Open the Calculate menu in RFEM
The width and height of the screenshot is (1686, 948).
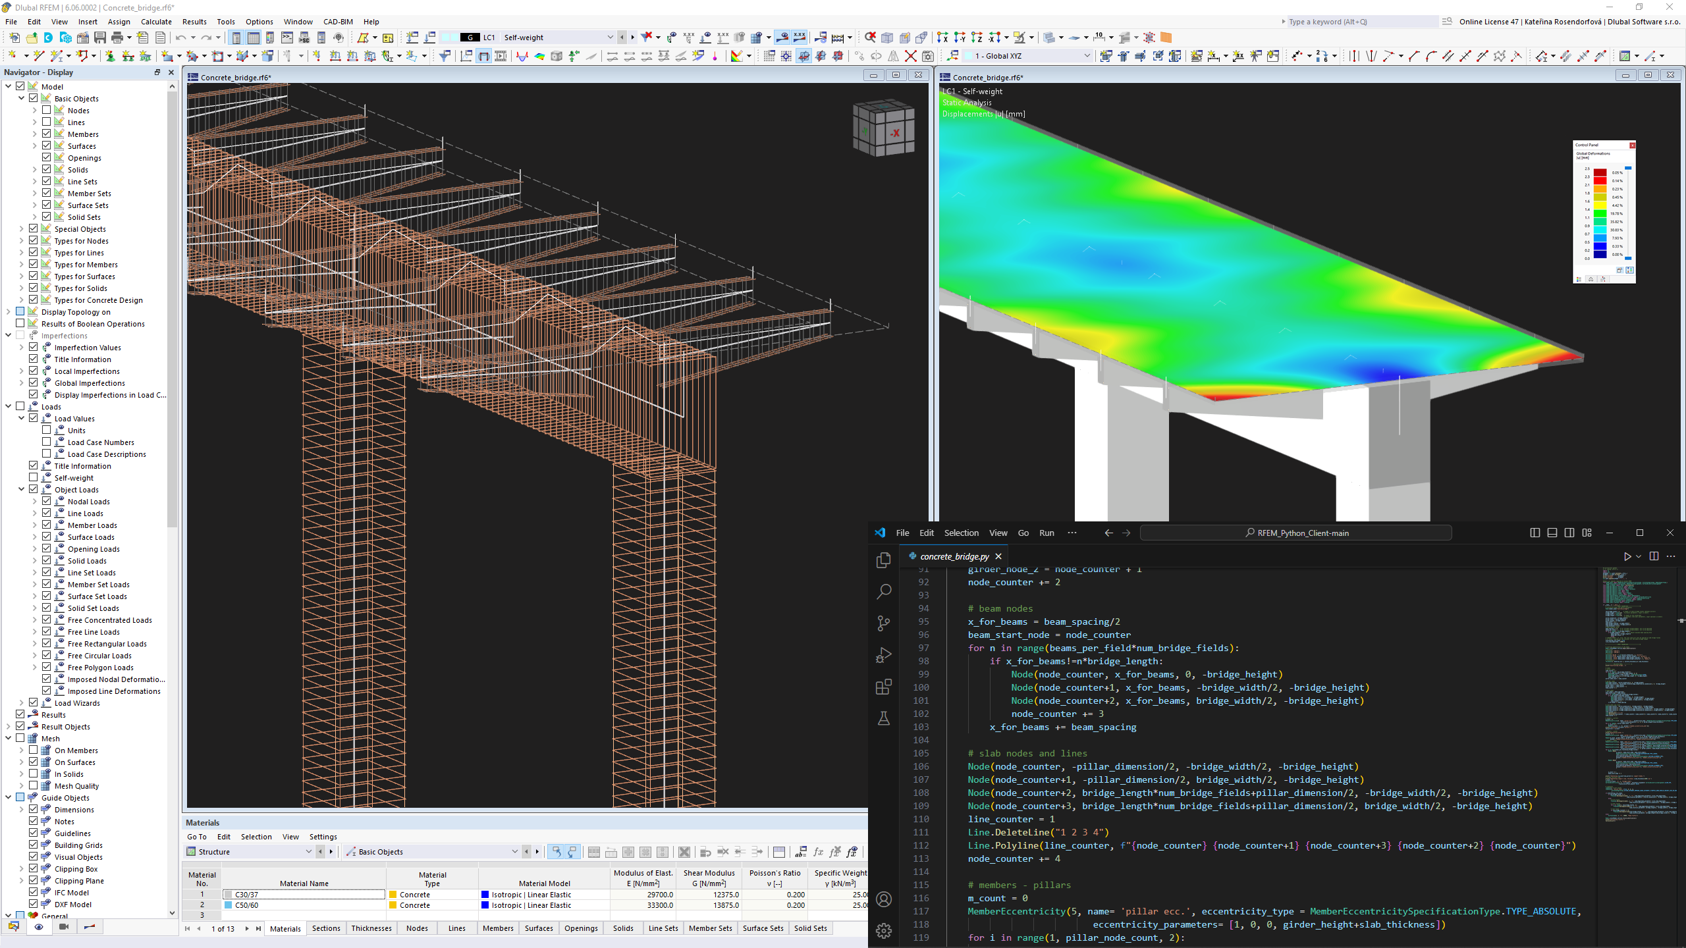[156, 22]
